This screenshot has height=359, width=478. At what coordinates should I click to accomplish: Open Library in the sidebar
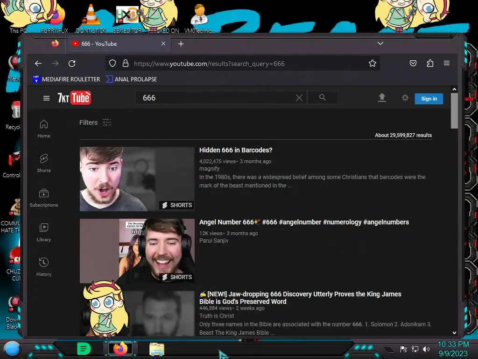pyautogui.click(x=44, y=232)
